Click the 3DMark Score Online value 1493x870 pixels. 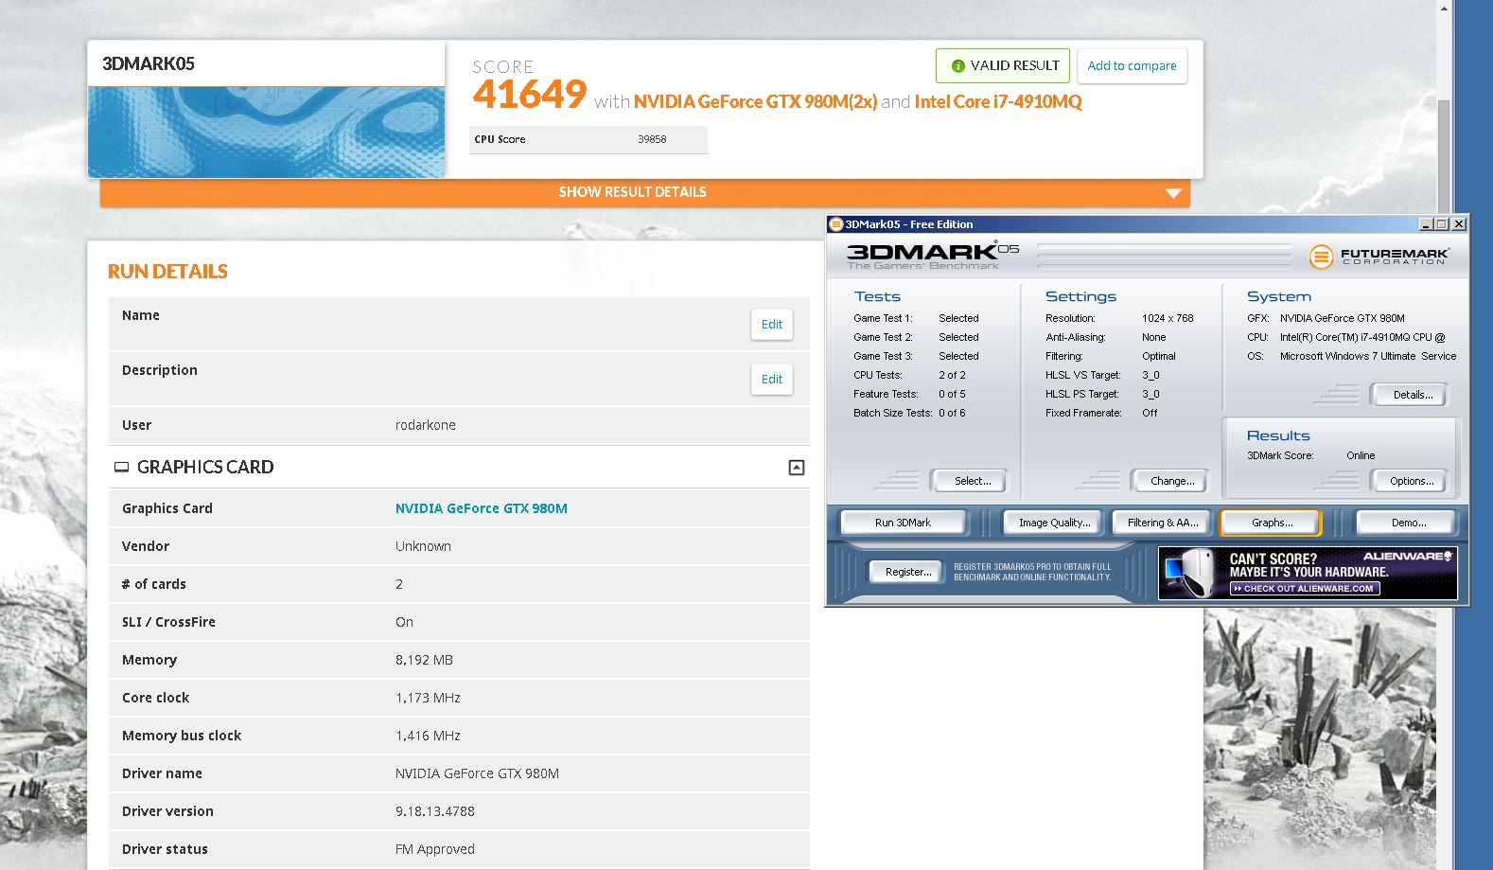[x=1361, y=456]
